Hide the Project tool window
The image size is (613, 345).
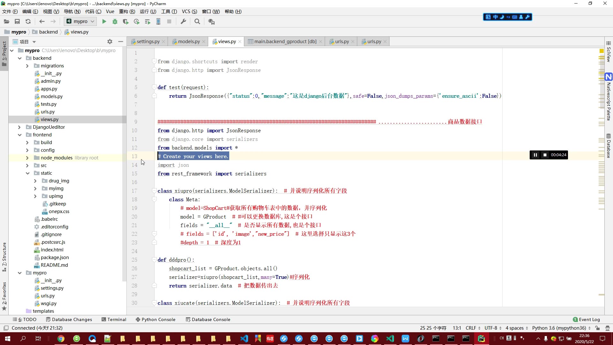[120, 42]
